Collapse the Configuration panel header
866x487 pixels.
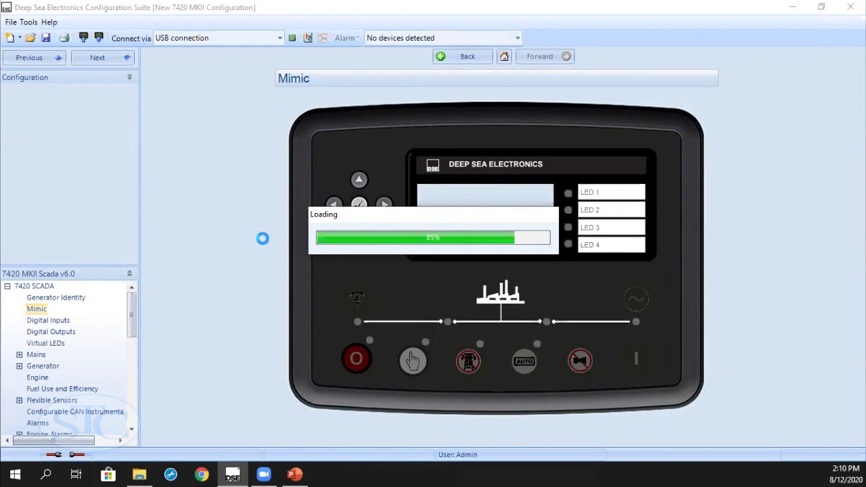[x=129, y=77]
